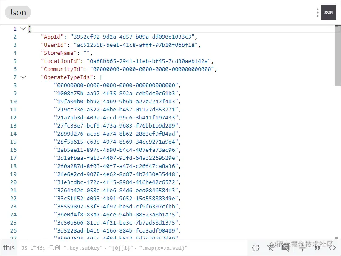The height and width of the screenshot is (256, 341).
Task: Click the all-zeros GUID on line 8
Action: [116, 85]
